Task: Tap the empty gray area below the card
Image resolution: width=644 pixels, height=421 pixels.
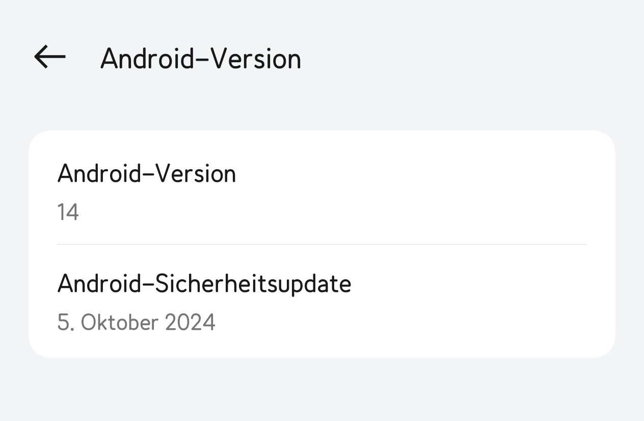Action: click(322, 390)
